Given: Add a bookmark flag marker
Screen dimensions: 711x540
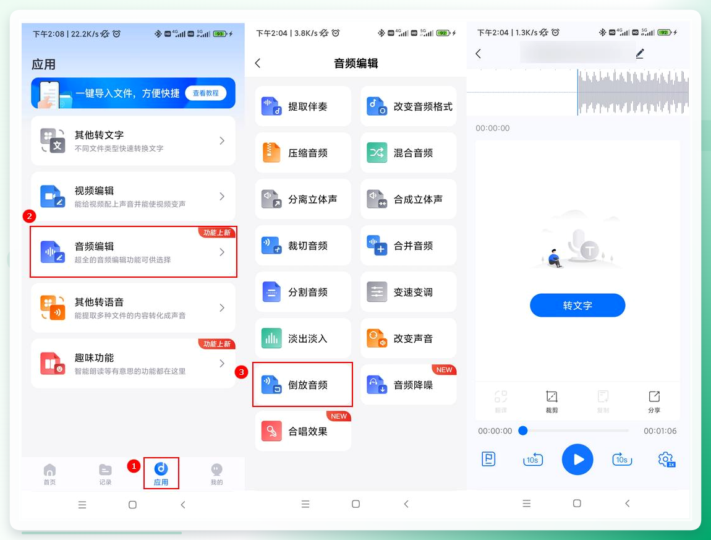Looking at the screenshot, I should [x=488, y=459].
